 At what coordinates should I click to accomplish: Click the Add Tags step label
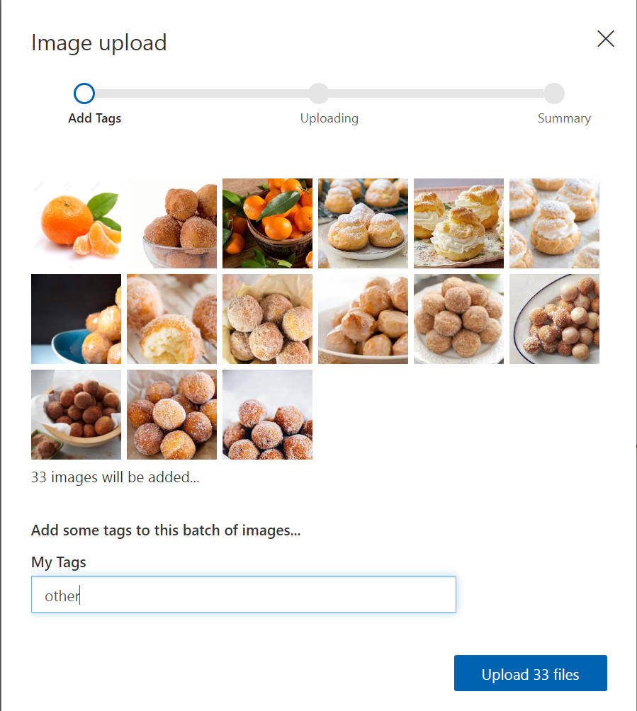(x=94, y=118)
